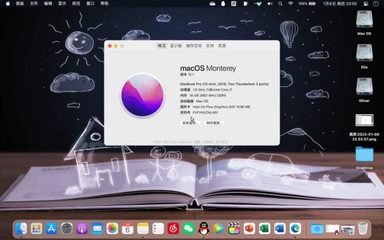Open Launchpad in the Dock
This screenshot has width=384, height=240.
click(36, 228)
